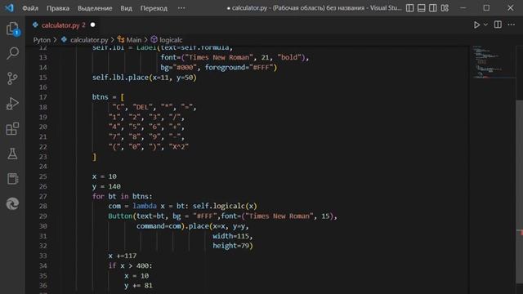Toggle the bottom panel layout icon

pyautogui.click(x=422, y=8)
